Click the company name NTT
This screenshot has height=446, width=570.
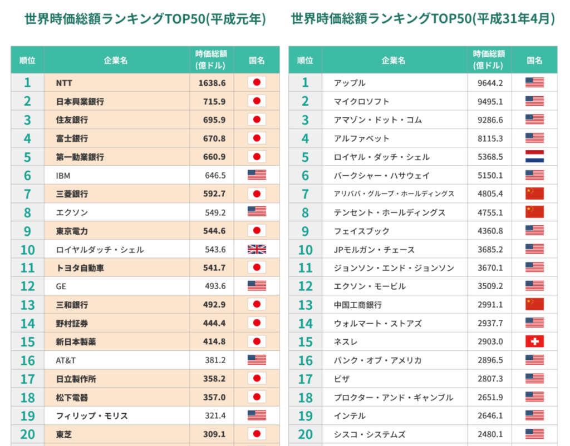point(64,83)
